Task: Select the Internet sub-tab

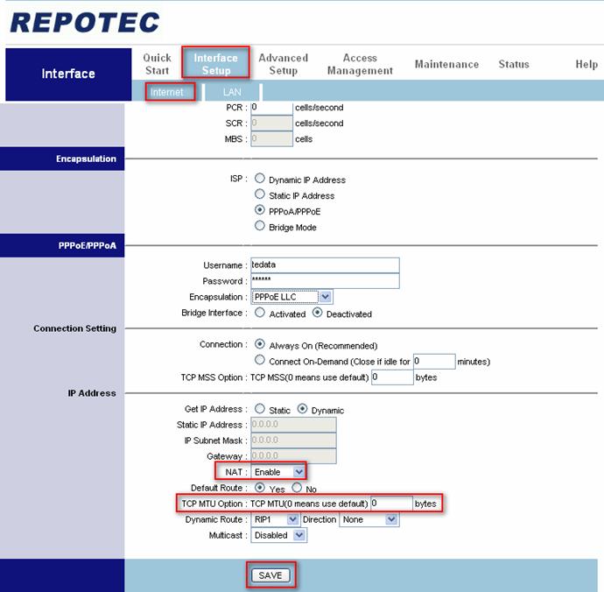Action: 167,92
